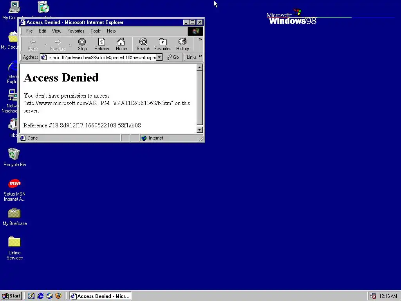401x301 pixels.
Task: Click the Back toolbar button
Action: tap(33, 44)
